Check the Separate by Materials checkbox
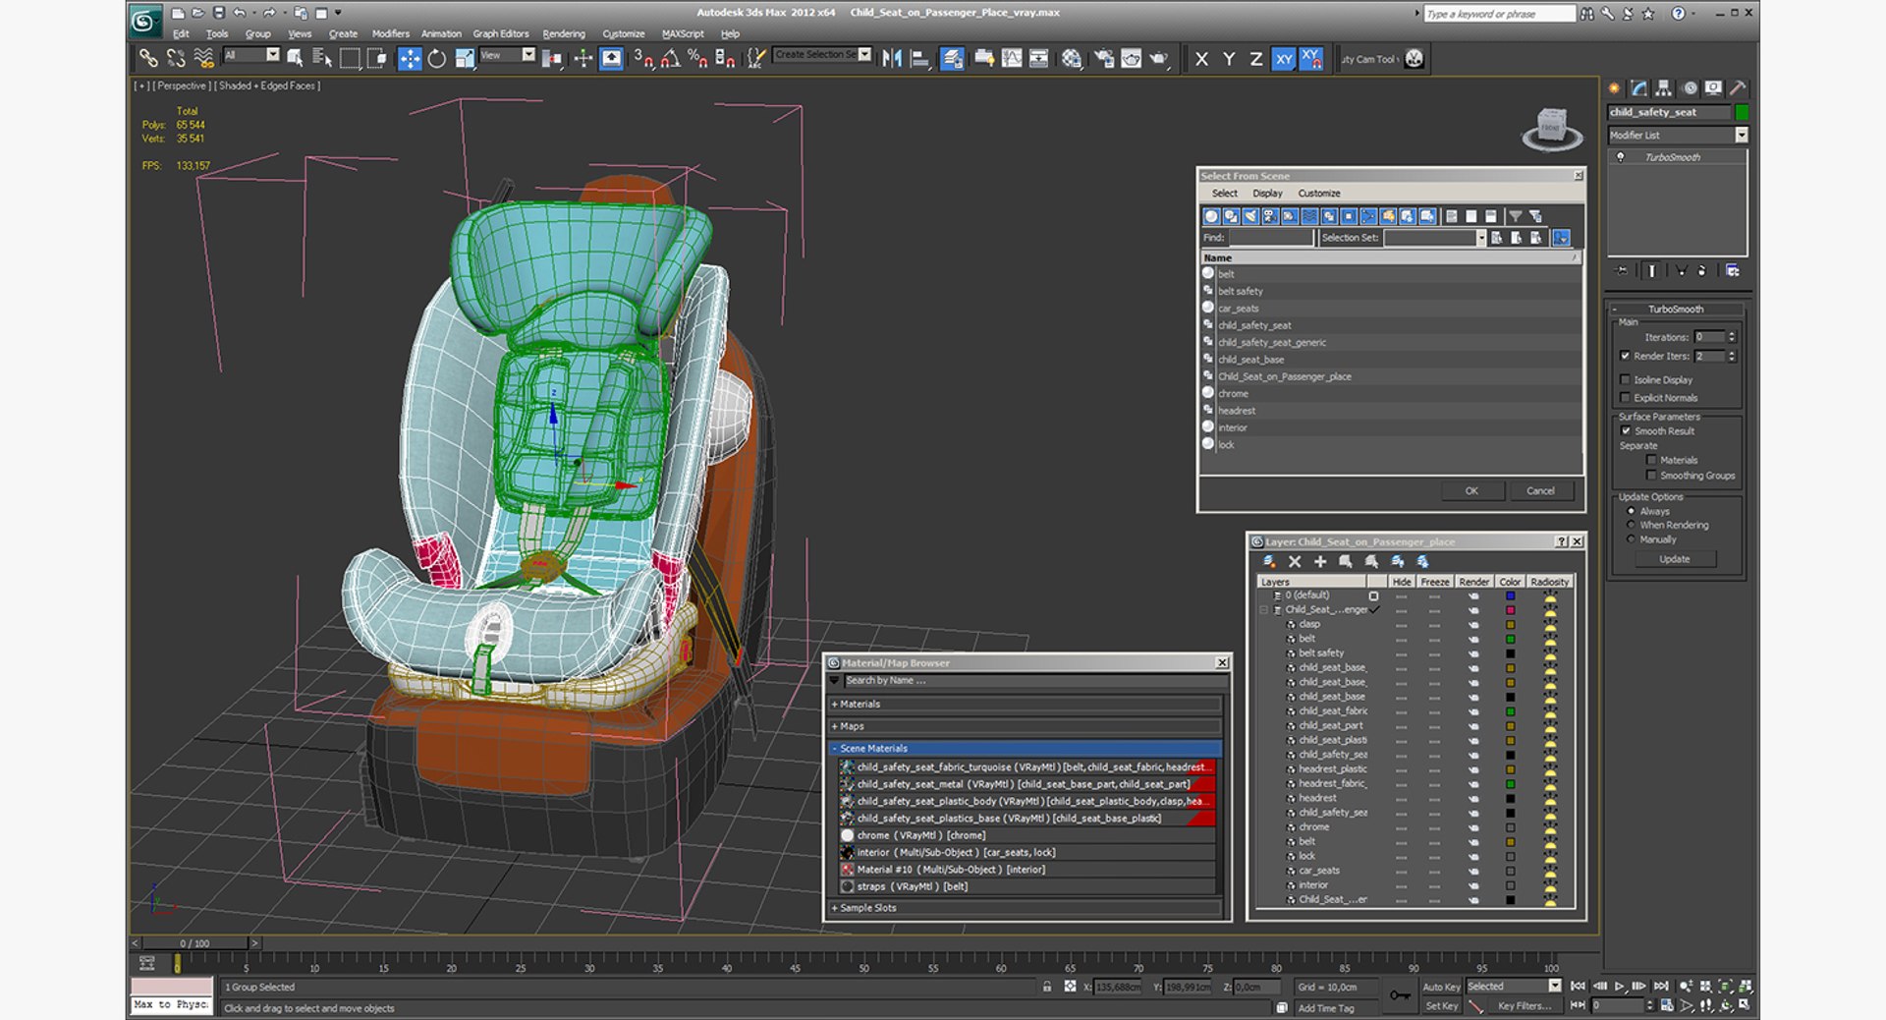The image size is (1886, 1020). coord(1651,460)
